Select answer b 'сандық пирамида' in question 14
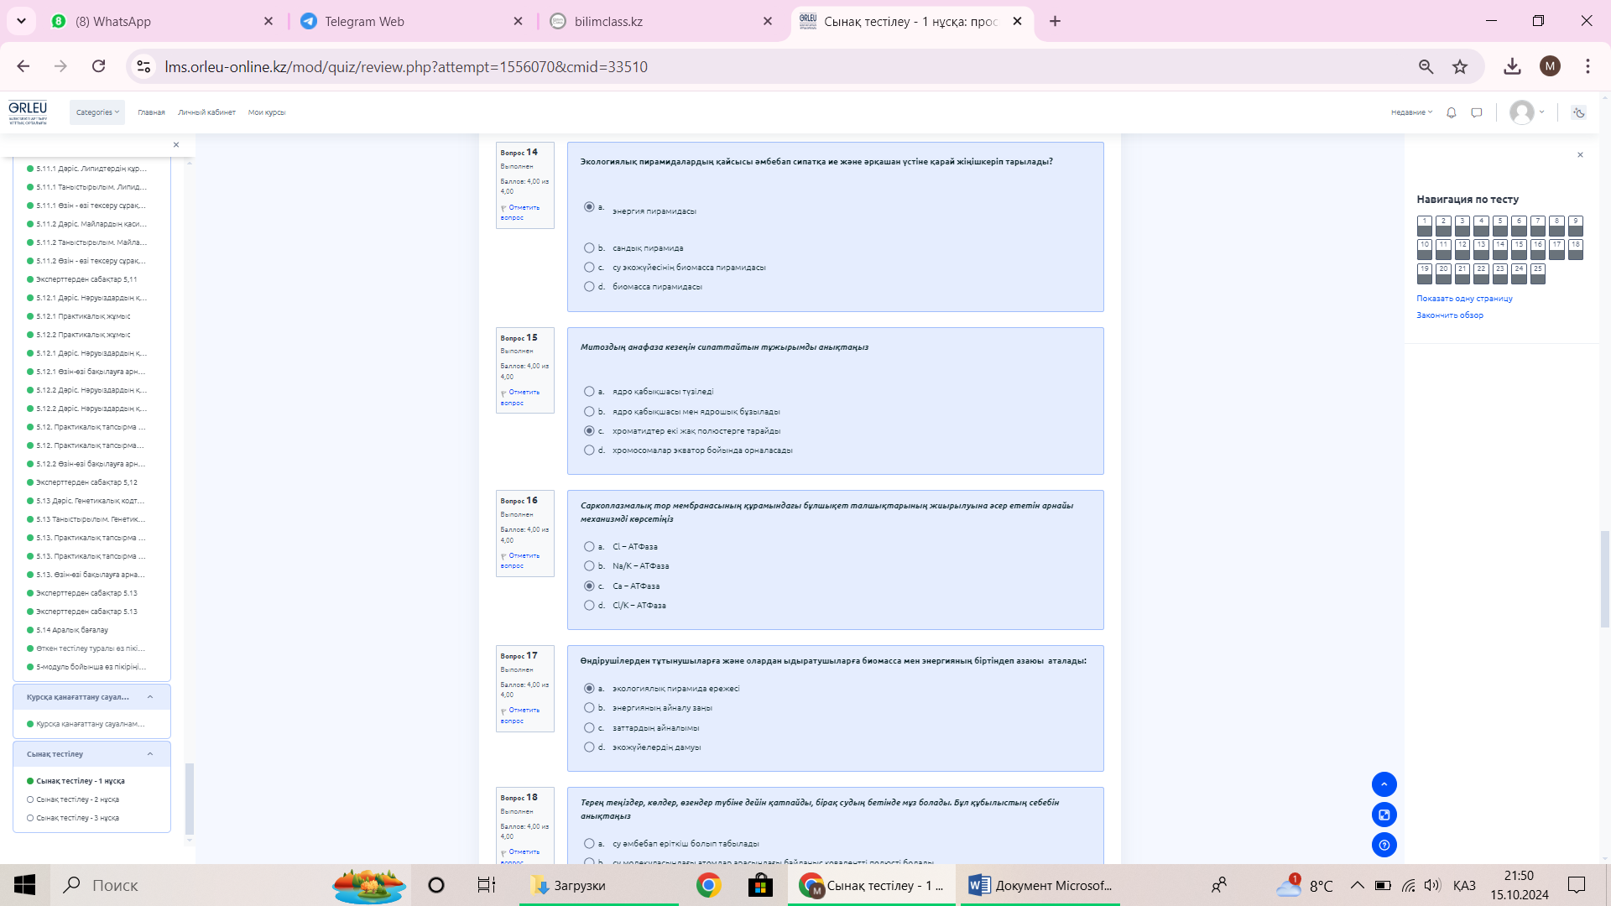Viewport: 1611px width, 906px height. click(x=589, y=248)
